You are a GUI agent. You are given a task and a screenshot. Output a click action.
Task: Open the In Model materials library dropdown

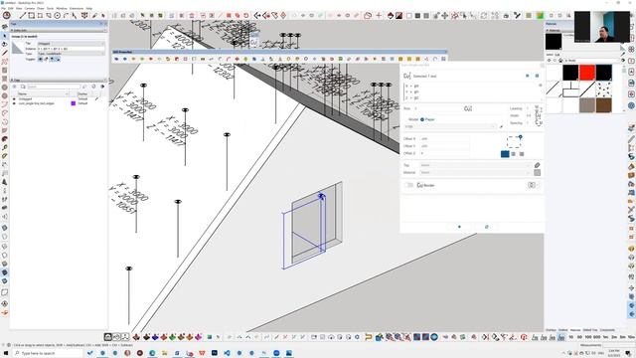pos(592,61)
